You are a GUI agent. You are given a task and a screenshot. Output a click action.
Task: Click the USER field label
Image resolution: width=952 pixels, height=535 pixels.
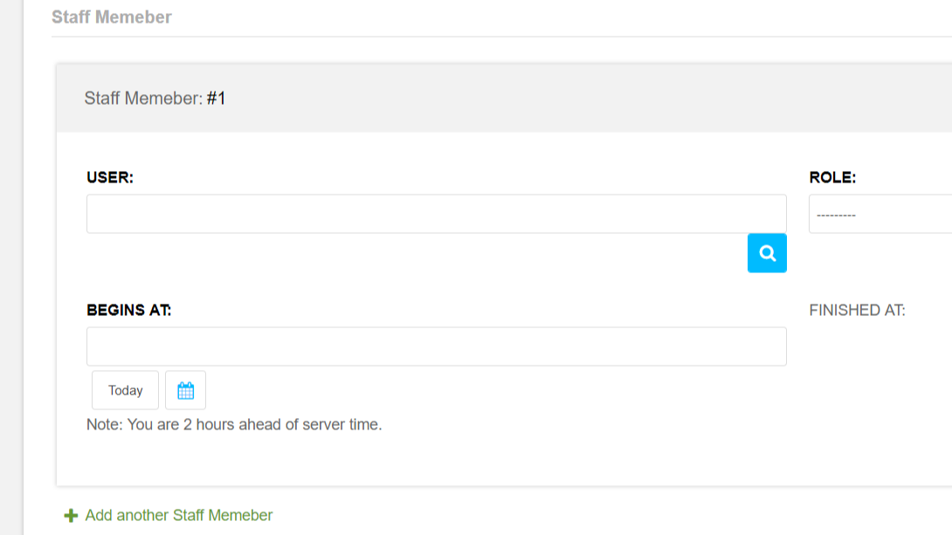pos(110,177)
